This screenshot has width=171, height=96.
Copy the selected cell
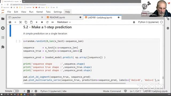[x=26, y=22]
